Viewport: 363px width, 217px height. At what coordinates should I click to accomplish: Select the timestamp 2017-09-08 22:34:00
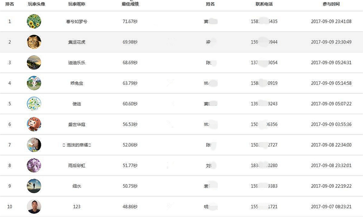(331, 145)
